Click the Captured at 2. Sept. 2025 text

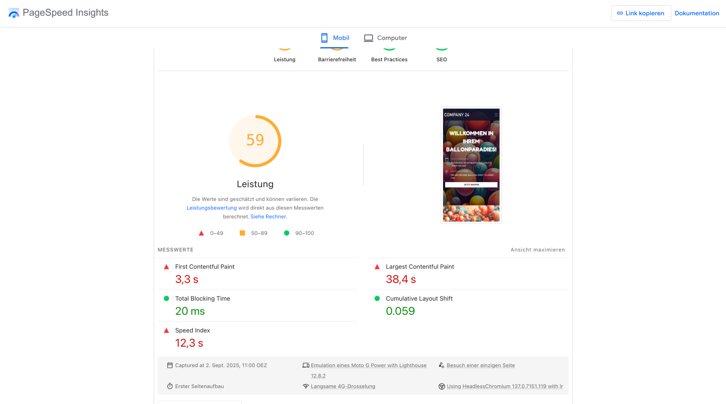coord(221,365)
